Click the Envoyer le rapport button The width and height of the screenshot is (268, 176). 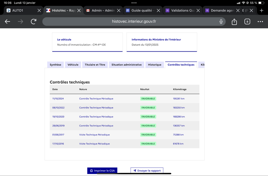point(147,171)
